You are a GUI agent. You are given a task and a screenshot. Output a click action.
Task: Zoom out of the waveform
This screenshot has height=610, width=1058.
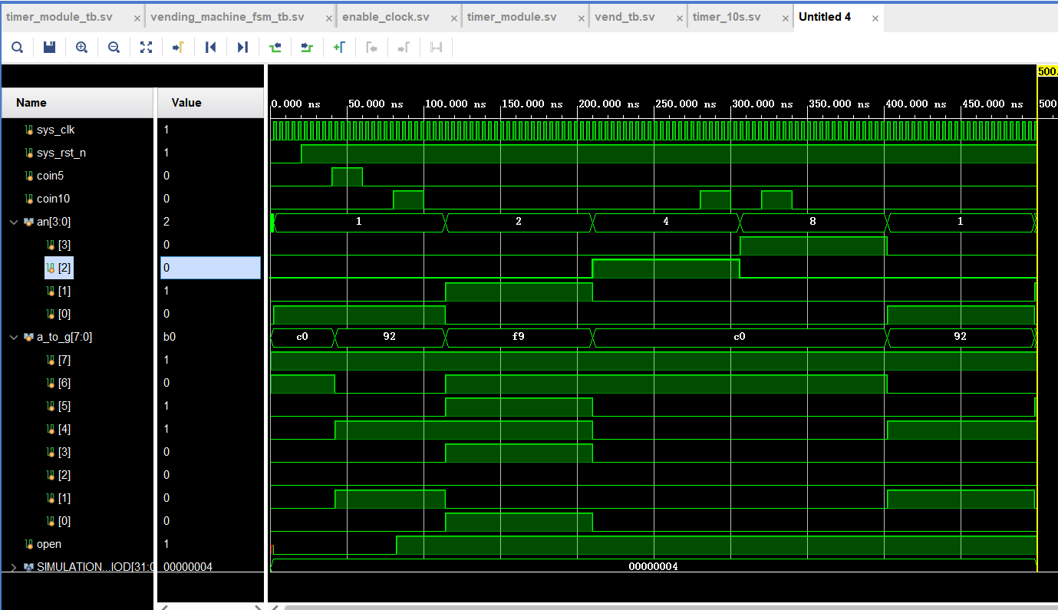(x=114, y=48)
